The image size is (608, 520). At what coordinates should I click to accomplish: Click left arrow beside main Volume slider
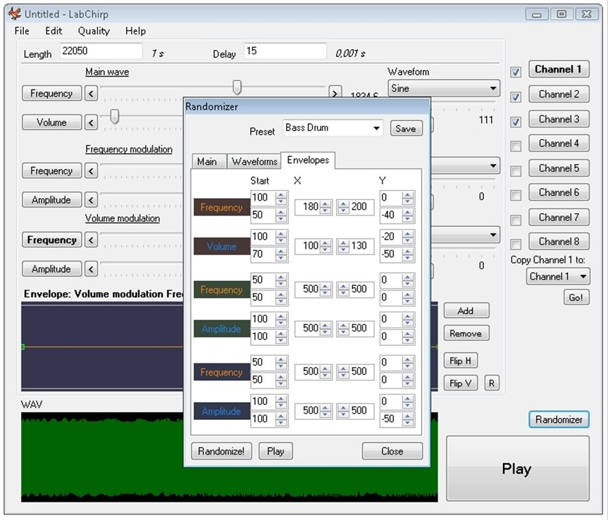(91, 122)
